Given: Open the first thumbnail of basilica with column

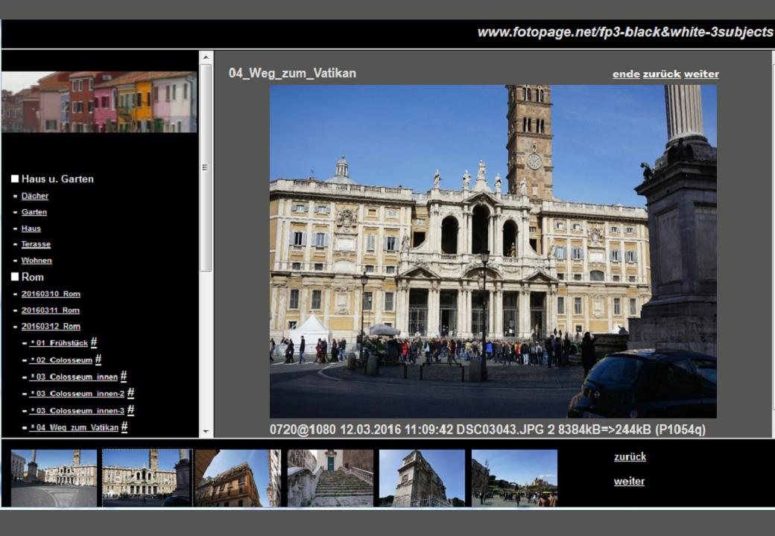Looking at the screenshot, I should point(54,478).
